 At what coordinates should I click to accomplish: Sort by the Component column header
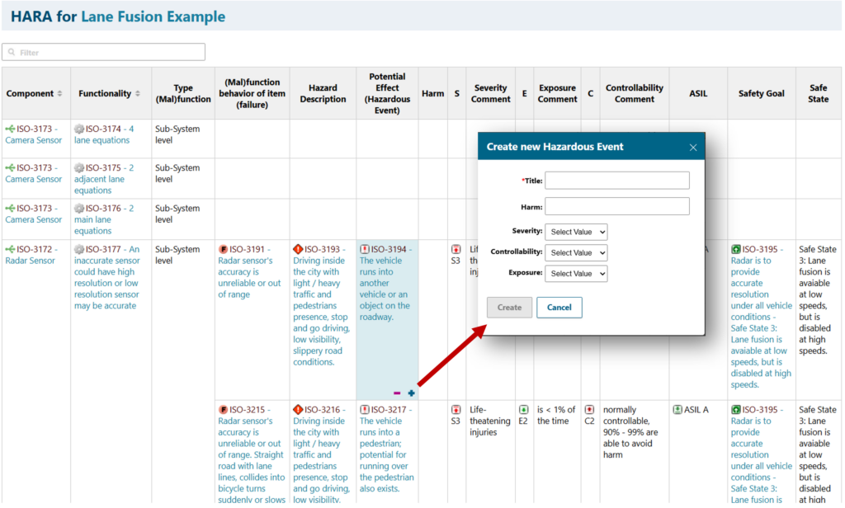tap(60, 94)
